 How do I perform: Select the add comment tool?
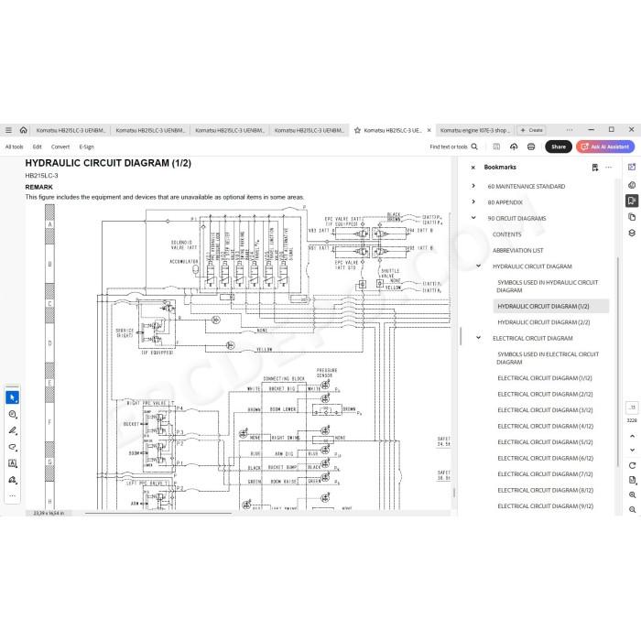pos(12,414)
